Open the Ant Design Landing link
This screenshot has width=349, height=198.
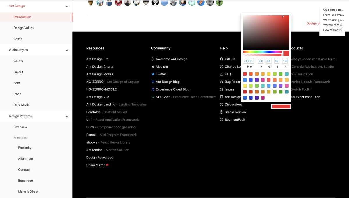point(101,105)
